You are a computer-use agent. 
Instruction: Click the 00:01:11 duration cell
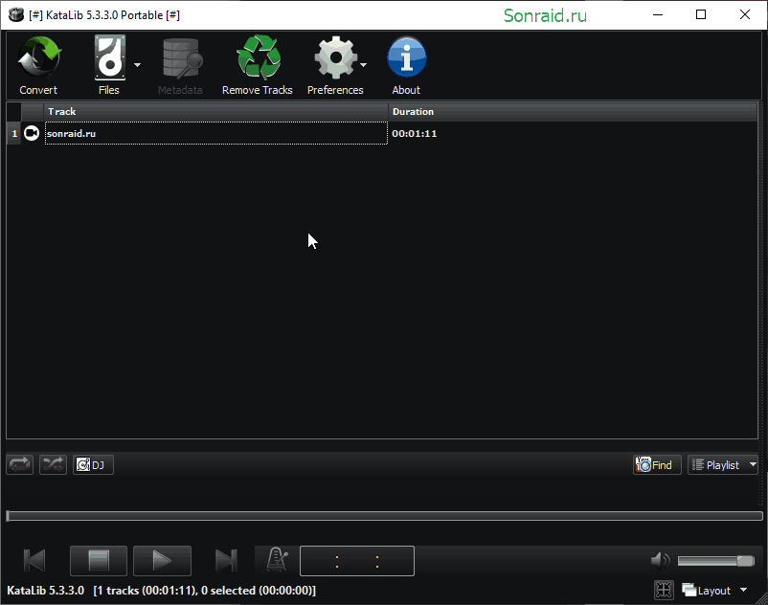[x=415, y=134]
